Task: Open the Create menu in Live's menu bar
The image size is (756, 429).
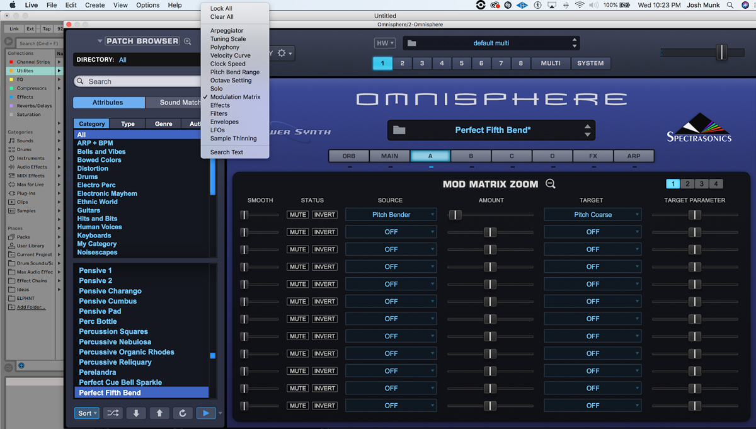Action: point(95,5)
